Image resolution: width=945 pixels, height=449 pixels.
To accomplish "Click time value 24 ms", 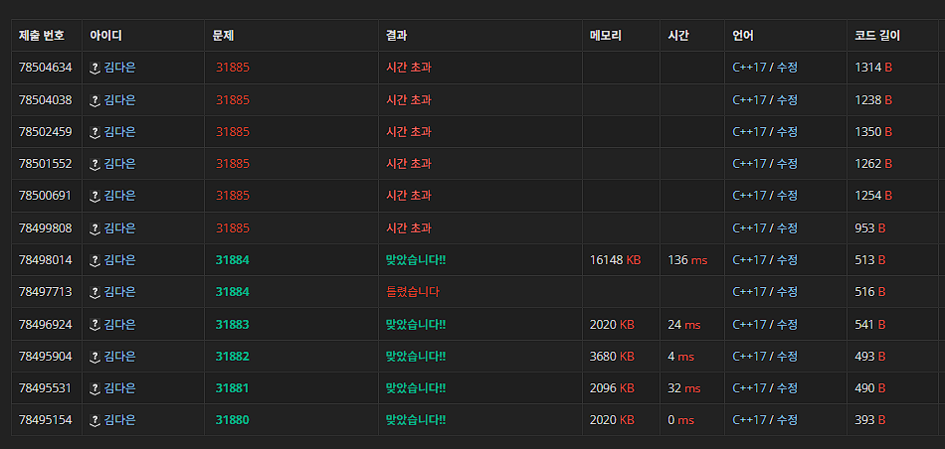I will click(x=684, y=325).
